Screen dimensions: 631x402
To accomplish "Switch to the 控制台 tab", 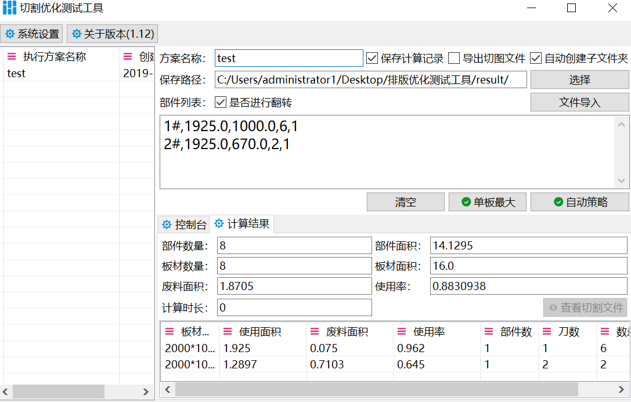I will pyautogui.click(x=184, y=224).
